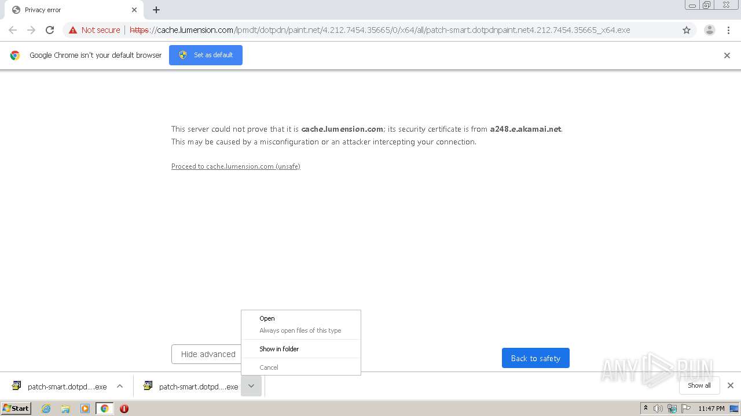The width and height of the screenshot is (741, 416).
Task: Close the downloads shelf
Action: pos(731,385)
